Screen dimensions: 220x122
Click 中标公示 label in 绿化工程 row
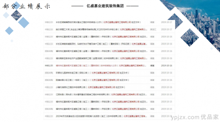[49, 87]
